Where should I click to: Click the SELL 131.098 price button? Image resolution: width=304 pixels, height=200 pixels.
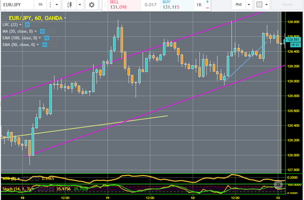119,5
